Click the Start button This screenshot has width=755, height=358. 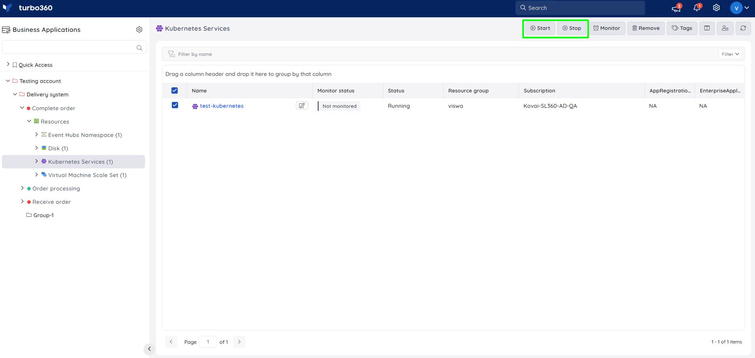(540, 28)
